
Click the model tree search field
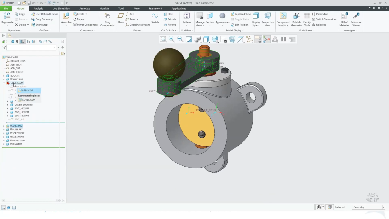[31, 47]
